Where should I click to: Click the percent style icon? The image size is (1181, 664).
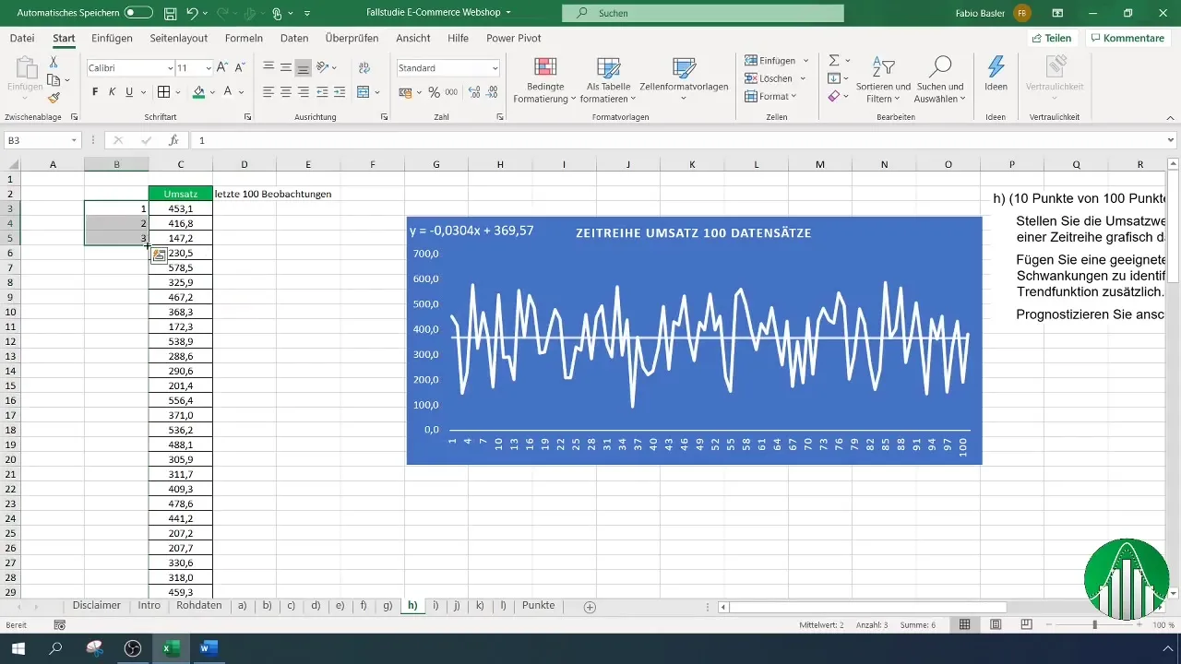pyautogui.click(x=434, y=92)
